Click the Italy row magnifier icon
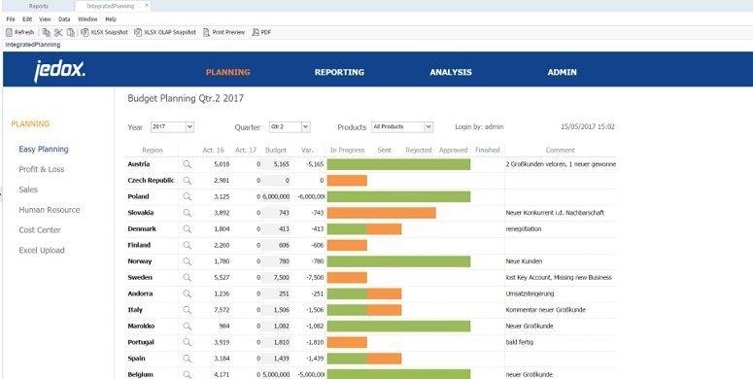753x379 pixels. point(187,310)
